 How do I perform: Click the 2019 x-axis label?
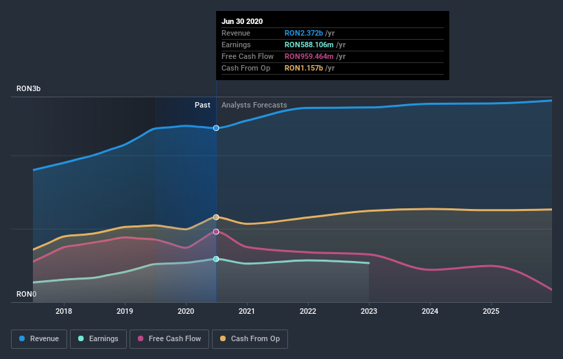coord(125,311)
